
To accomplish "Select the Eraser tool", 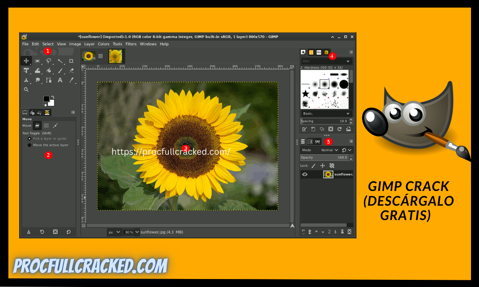I will tap(71, 71).
